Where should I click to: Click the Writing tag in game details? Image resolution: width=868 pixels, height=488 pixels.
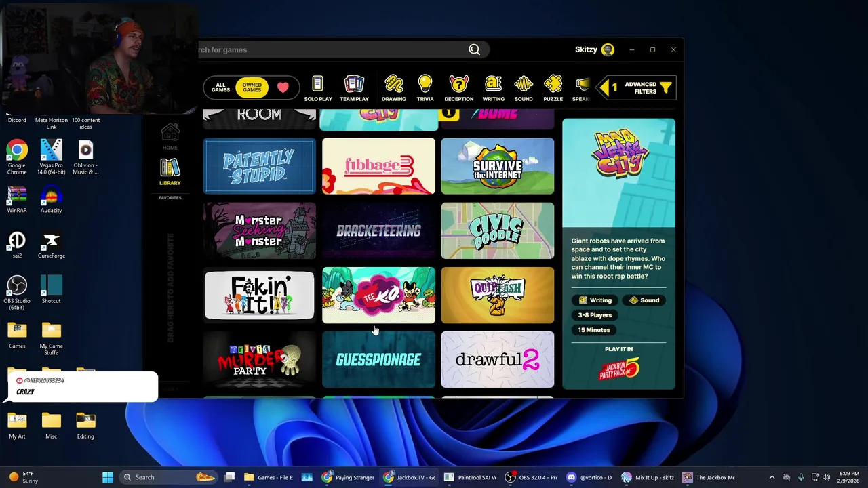(x=595, y=300)
